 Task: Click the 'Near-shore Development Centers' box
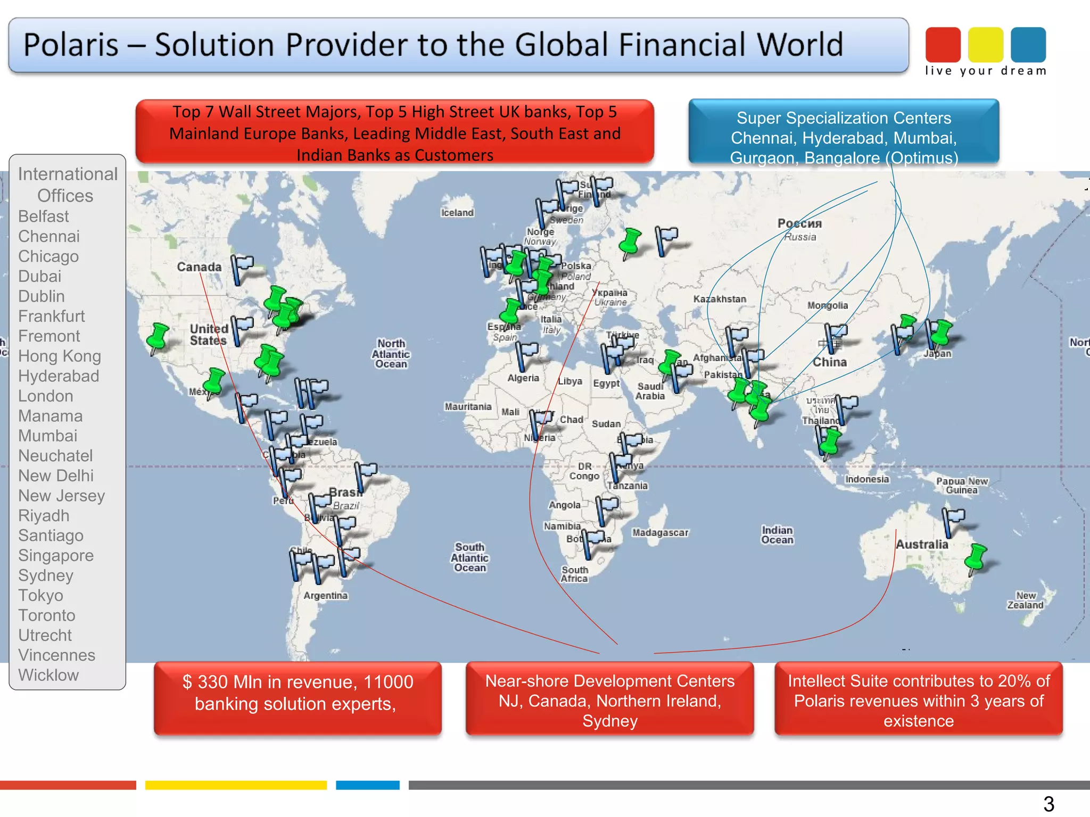click(x=610, y=698)
